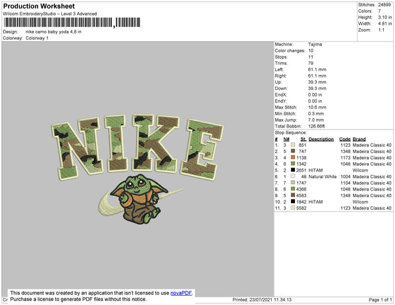Click the Left value '61.1 mm'
The image size is (395, 305).
click(x=317, y=70)
